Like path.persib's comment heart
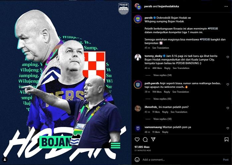Image resolution: width=232 pixels, height=165 pixels. click(x=228, y=84)
